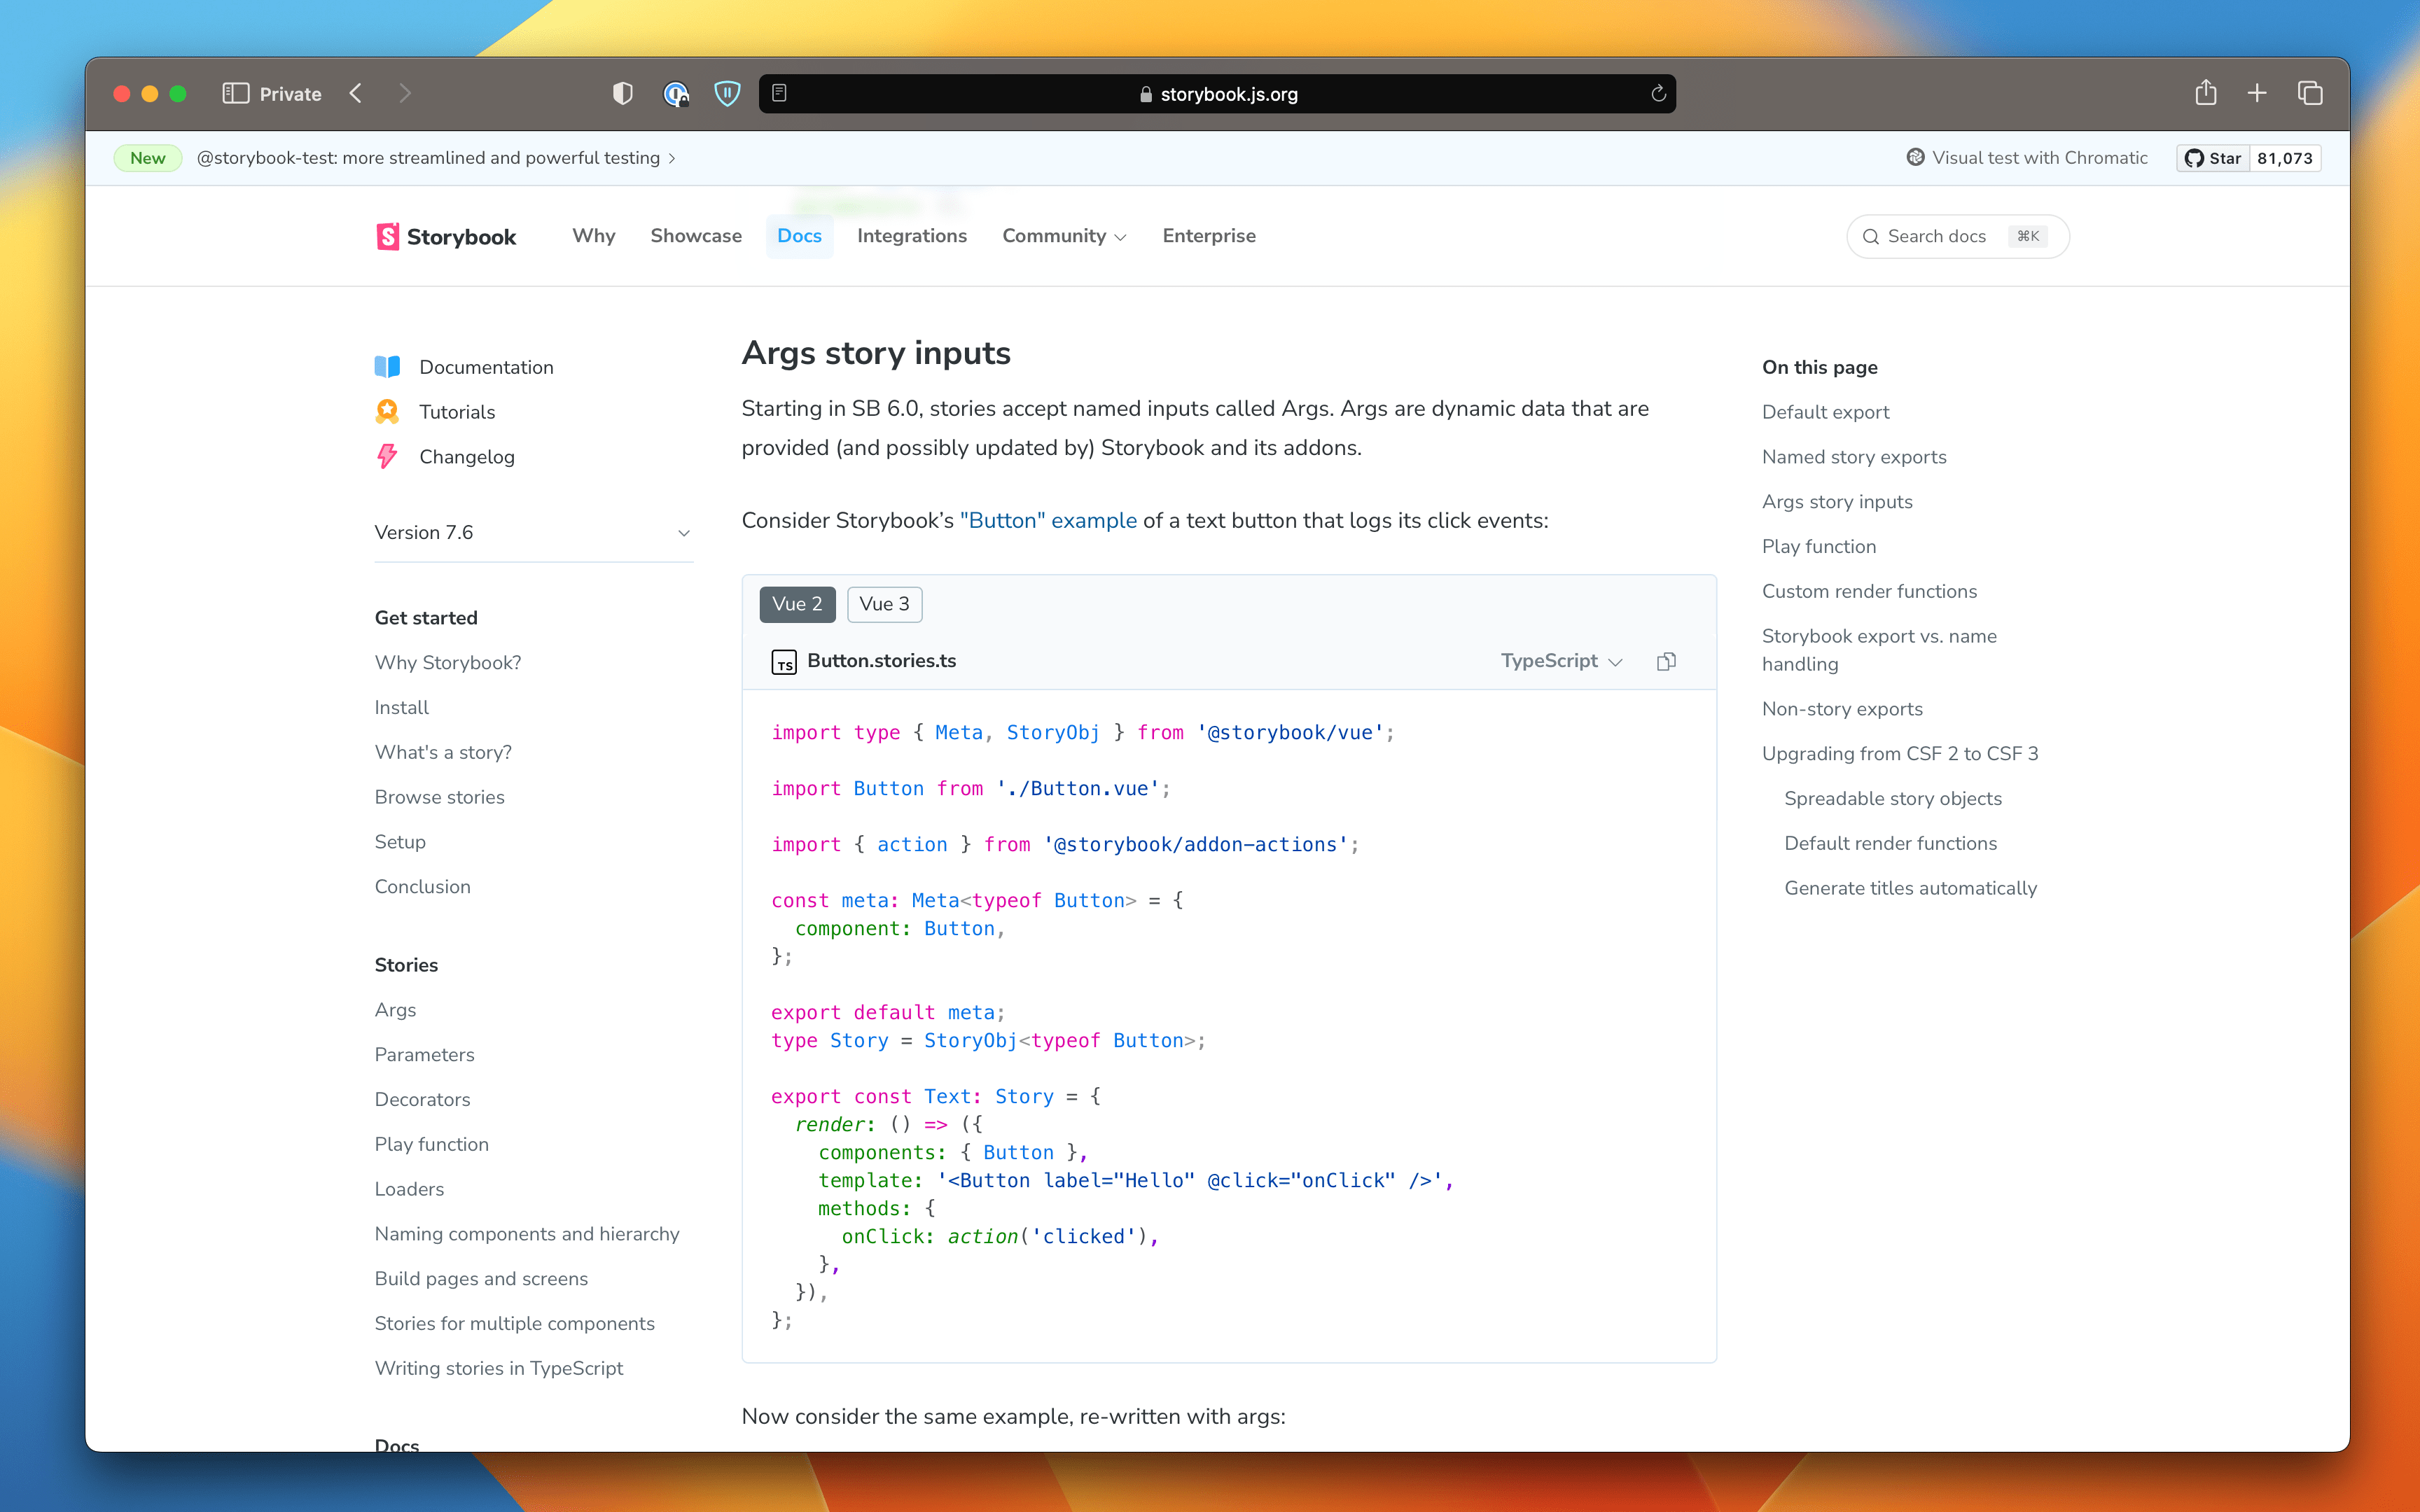Expand the Community menu
The image size is (2420, 1512).
click(x=1064, y=236)
